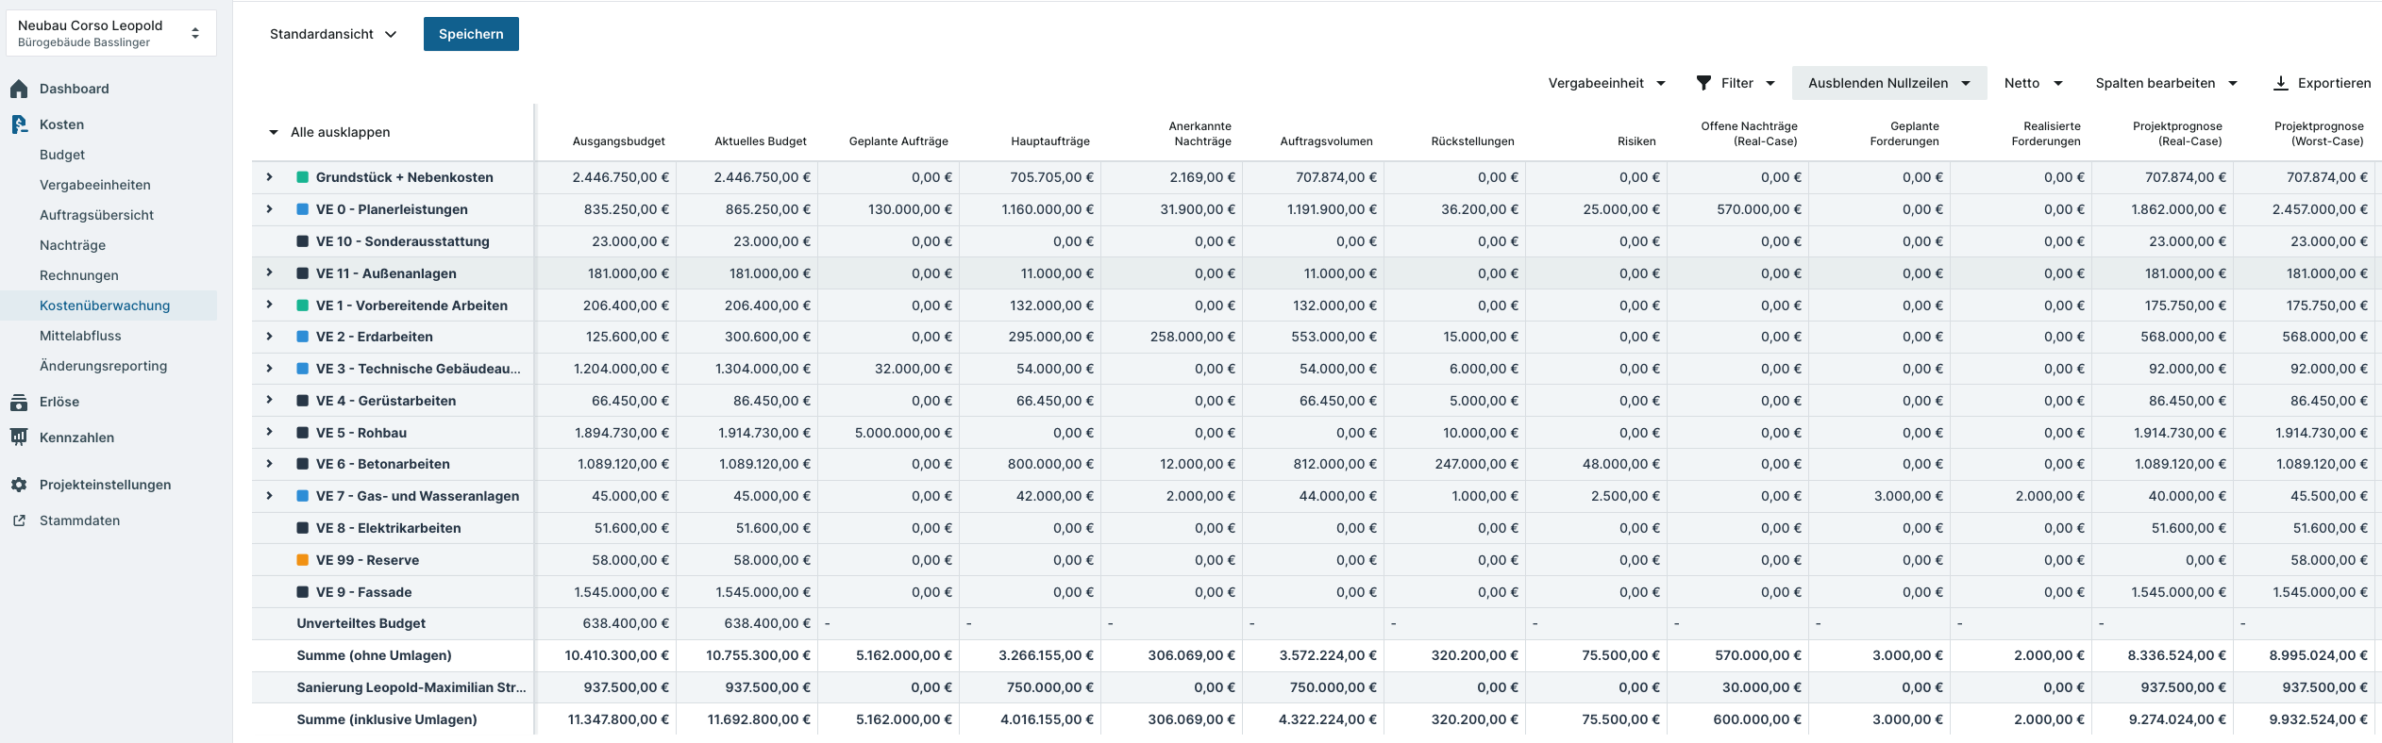
Task: Click the Ausgangsbudget column header
Action: coord(618,141)
